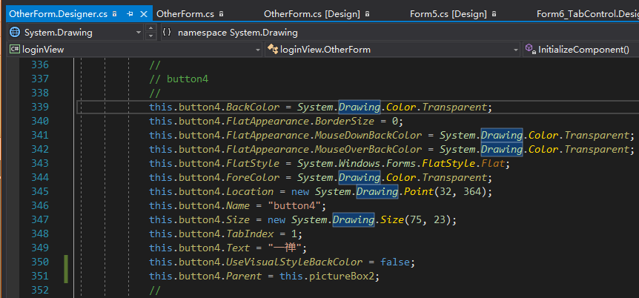
Task: Click highlighted "Drawing" on line 347
Action: [354, 220]
